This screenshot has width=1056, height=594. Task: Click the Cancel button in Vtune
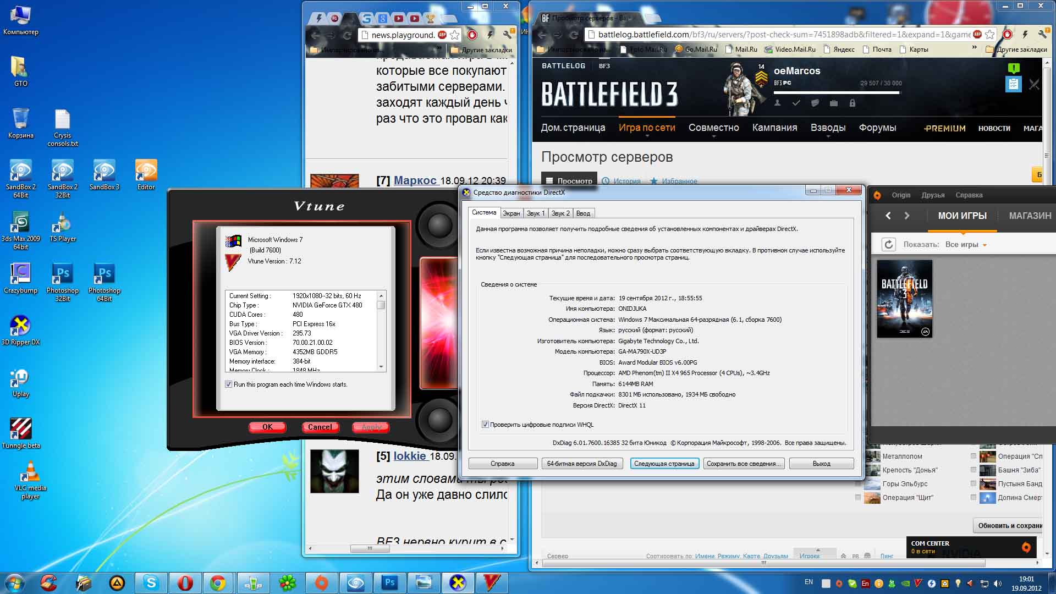(320, 427)
